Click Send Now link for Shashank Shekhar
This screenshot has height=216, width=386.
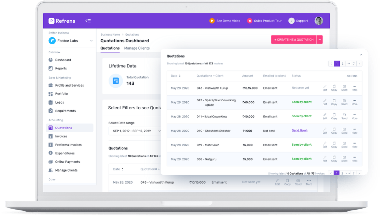tap(299, 131)
